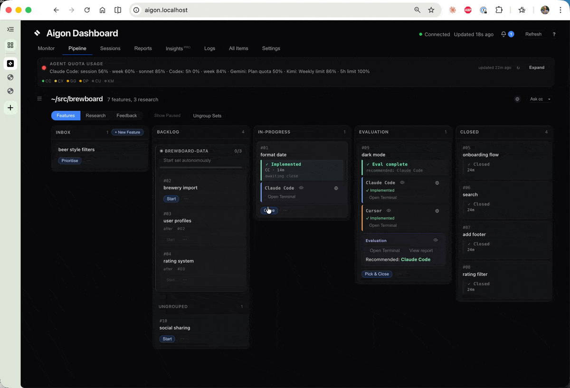The width and height of the screenshot is (570, 388).
Task: Open the ABP adblocker extension icon
Action: 468,10
